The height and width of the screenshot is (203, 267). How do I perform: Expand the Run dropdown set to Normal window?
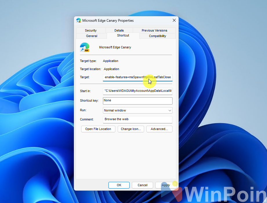point(137,110)
